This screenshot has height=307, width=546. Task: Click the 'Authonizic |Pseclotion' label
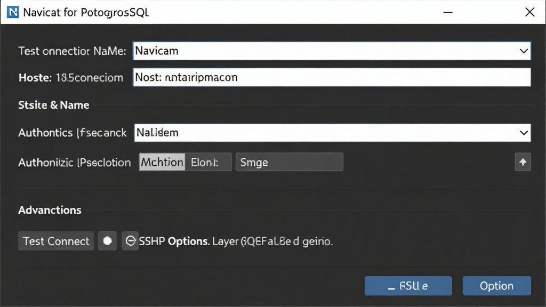pos(75,163)
